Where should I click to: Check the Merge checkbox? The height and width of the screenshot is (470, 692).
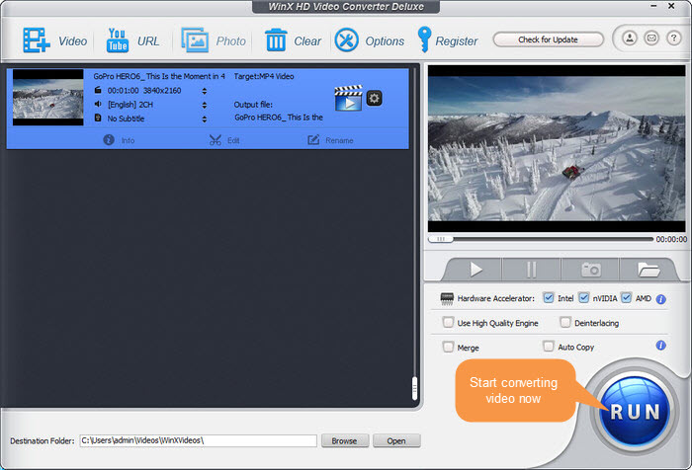click(x=448, y=347)
